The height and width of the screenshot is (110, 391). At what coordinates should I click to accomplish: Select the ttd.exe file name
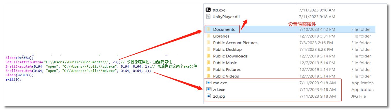219,10
